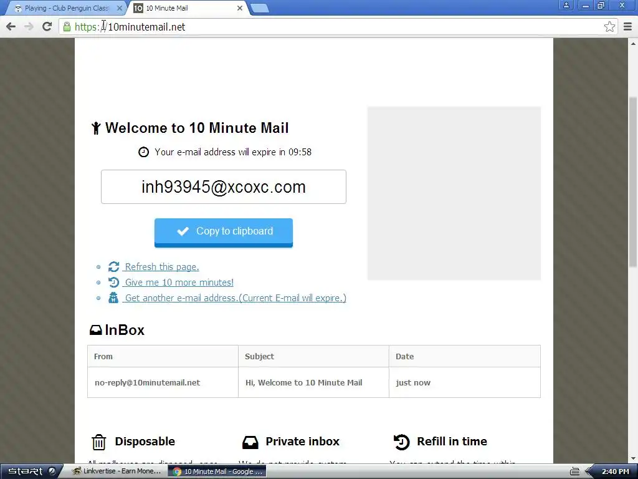Click the Chrome user profile icon
The image size is (638, 479).
(566, 6)
